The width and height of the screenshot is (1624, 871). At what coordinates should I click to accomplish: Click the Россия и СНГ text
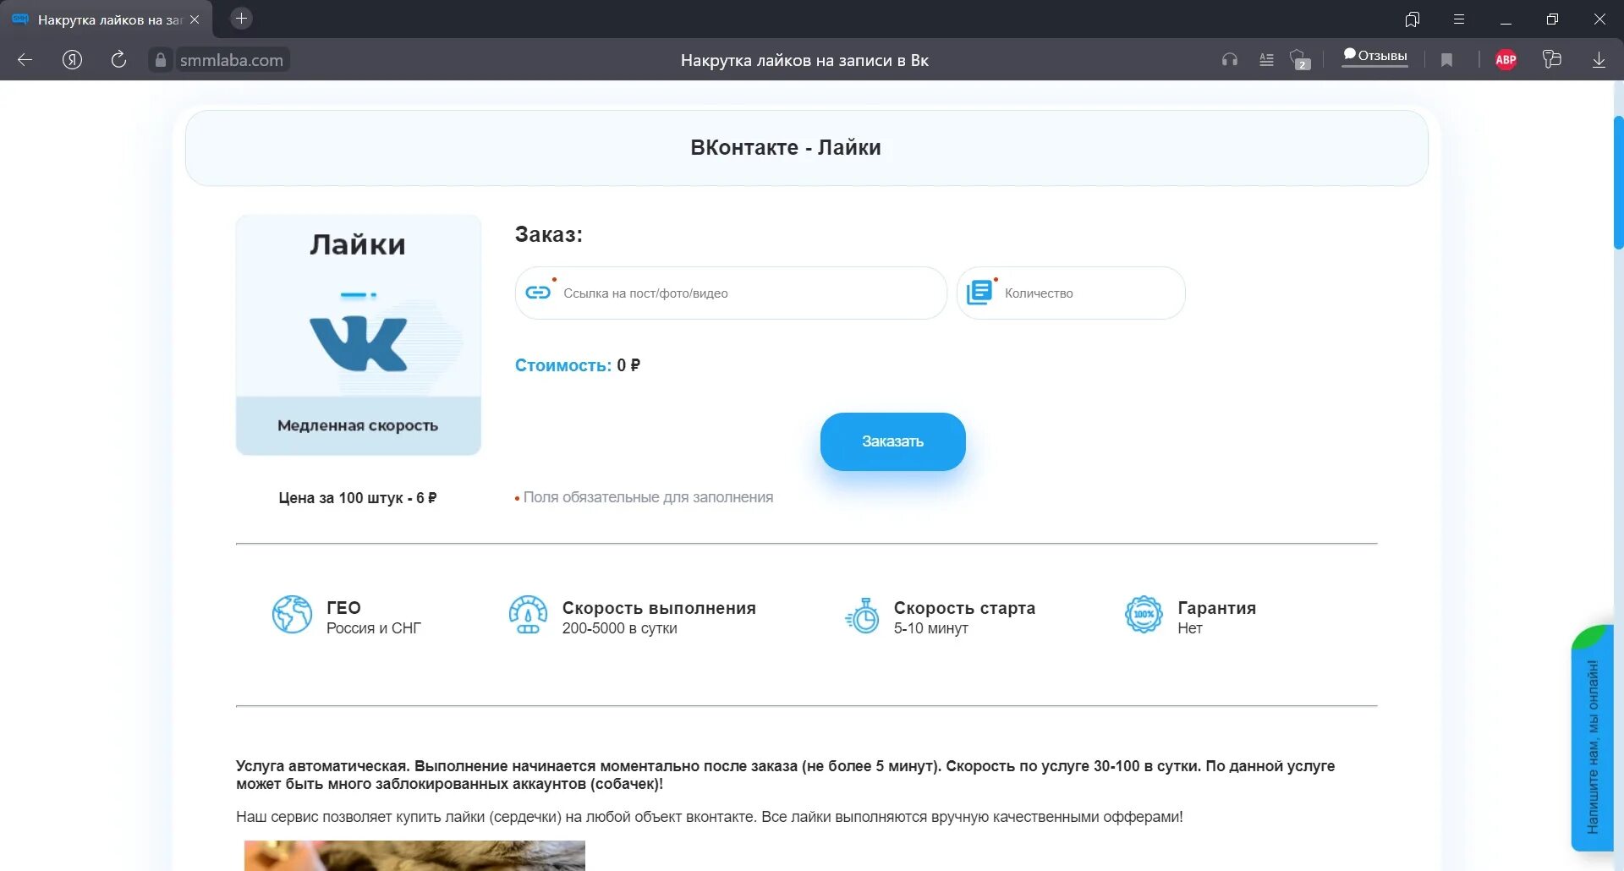coord(374,628)
